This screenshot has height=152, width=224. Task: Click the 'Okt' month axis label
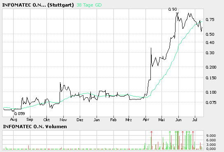point(46,120)
